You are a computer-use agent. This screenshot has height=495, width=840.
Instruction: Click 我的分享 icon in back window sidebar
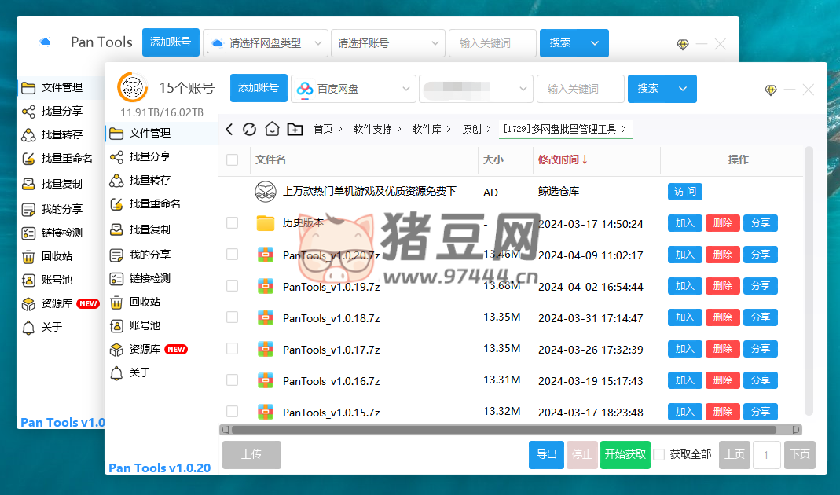tap(28, 210)
